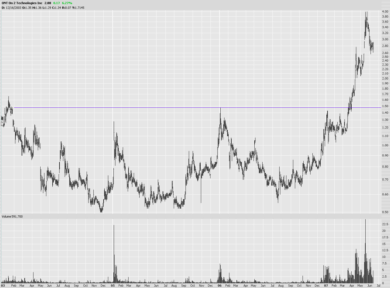Click the 10 volume axis label
This screenshot has height=288, width=390.
click(x=384, y=257)
